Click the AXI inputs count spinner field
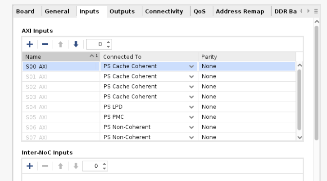The height and width of the screenshot is (181, 327). point(98,44)
